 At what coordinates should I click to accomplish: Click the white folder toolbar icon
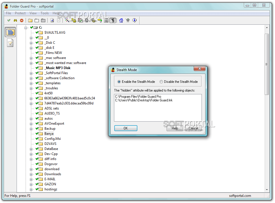[x=37, y=20]
